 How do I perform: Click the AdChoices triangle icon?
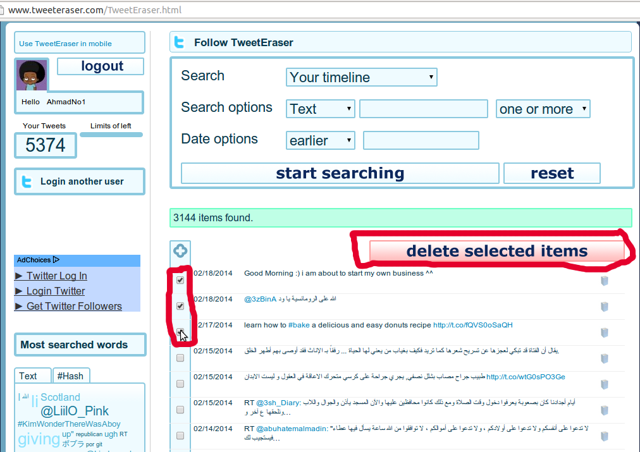point(56,260)
